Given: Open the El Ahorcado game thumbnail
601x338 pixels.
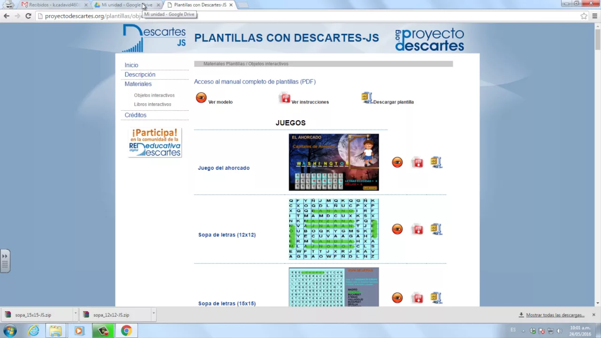Looking at the screenshot, I should [x=334, y=162].
